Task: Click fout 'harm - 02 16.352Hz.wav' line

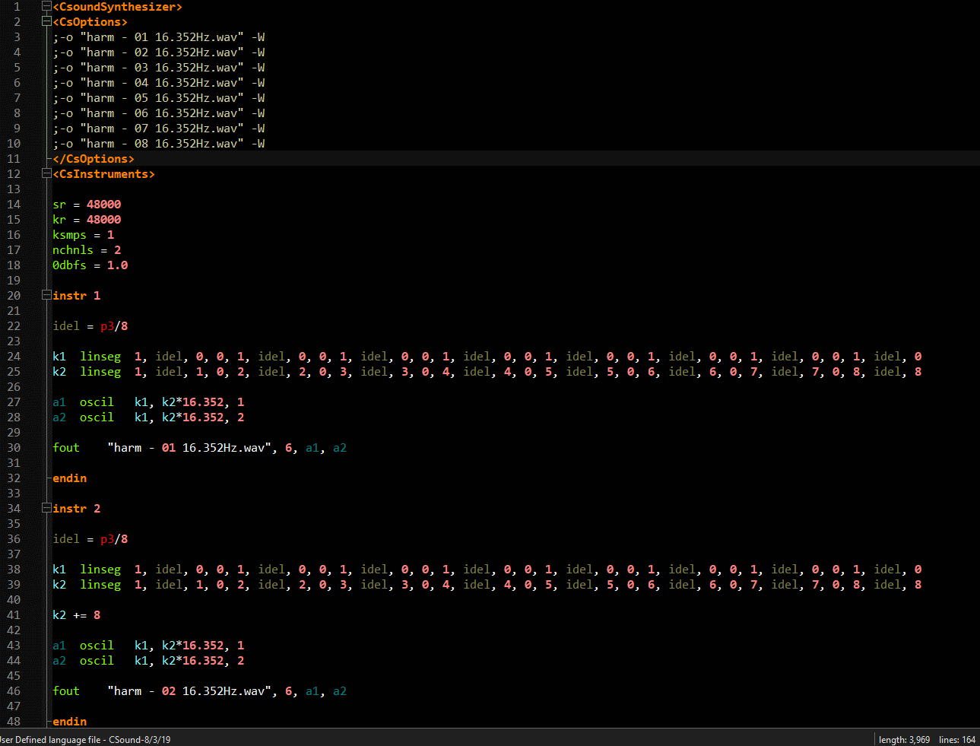Action: coord(200,691)
